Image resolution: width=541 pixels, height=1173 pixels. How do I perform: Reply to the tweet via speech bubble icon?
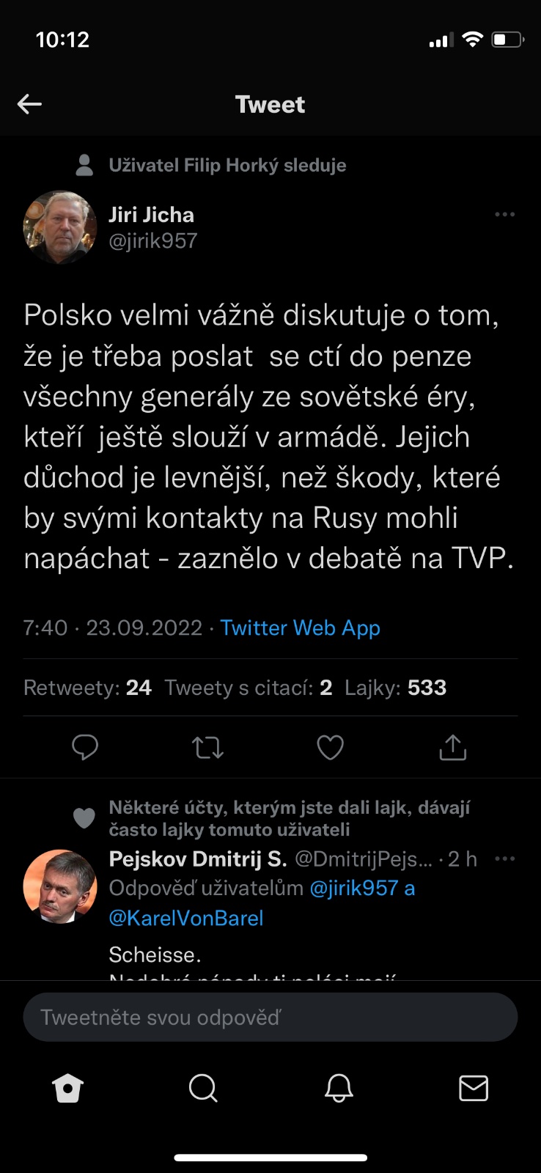click(85, 747)
